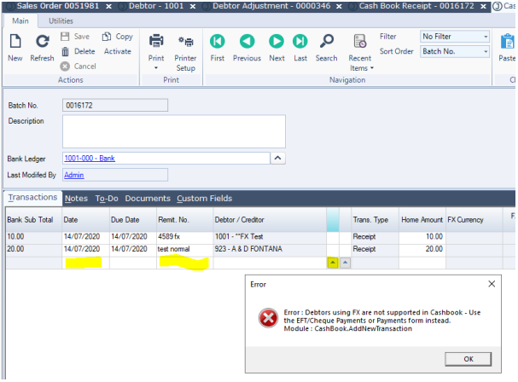Click the Delete trash icon
This screenshot has height=382, width=518.
[66, 51]
